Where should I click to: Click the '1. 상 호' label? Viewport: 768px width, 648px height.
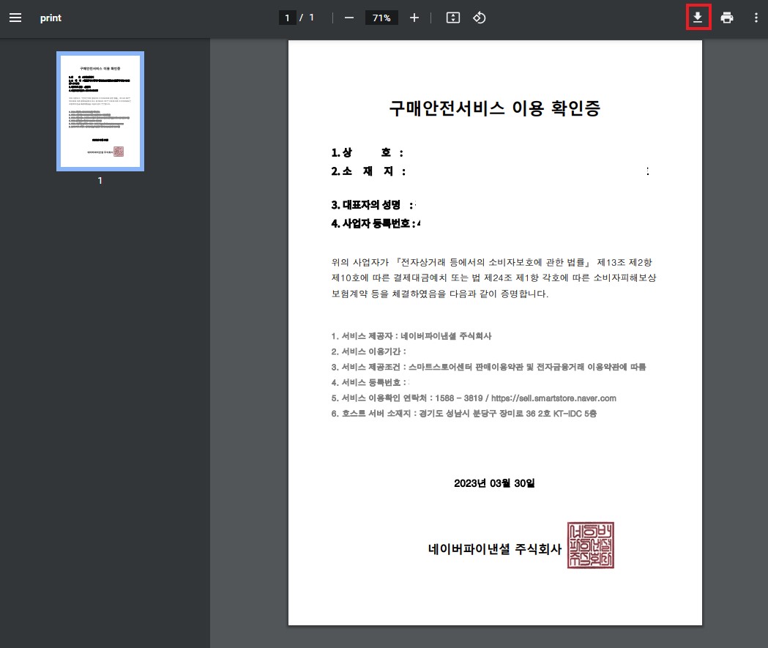tap(367, 153)
